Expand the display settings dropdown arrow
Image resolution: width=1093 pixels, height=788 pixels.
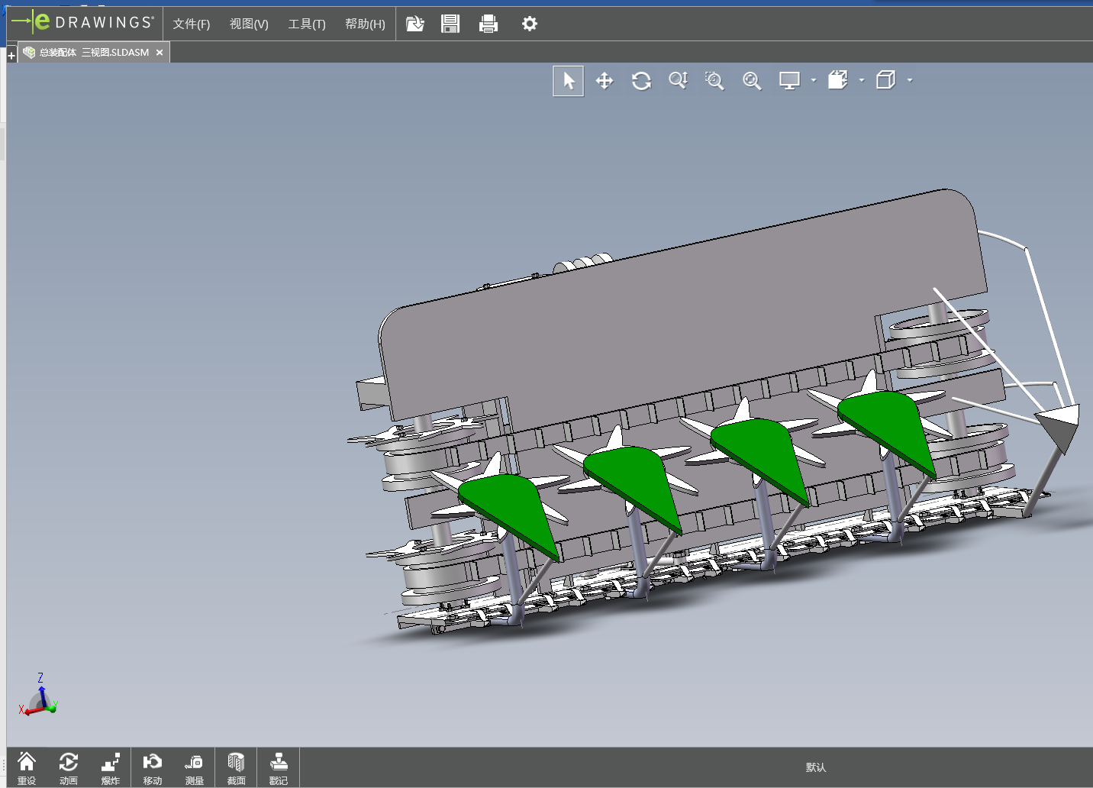coord(814,80)
